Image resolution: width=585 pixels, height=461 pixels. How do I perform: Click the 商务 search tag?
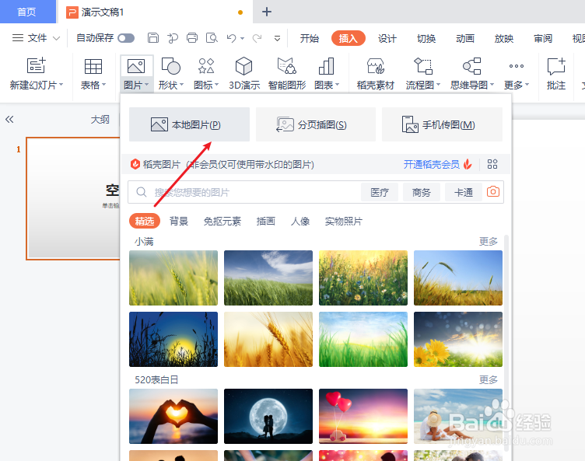422,192
